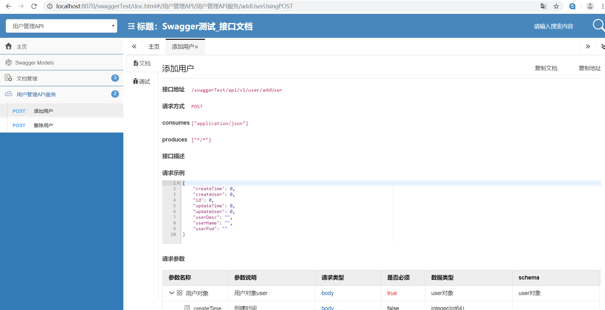
Task: Click the "createTime" line in the JSON example
Action: [x=214, y=189]
